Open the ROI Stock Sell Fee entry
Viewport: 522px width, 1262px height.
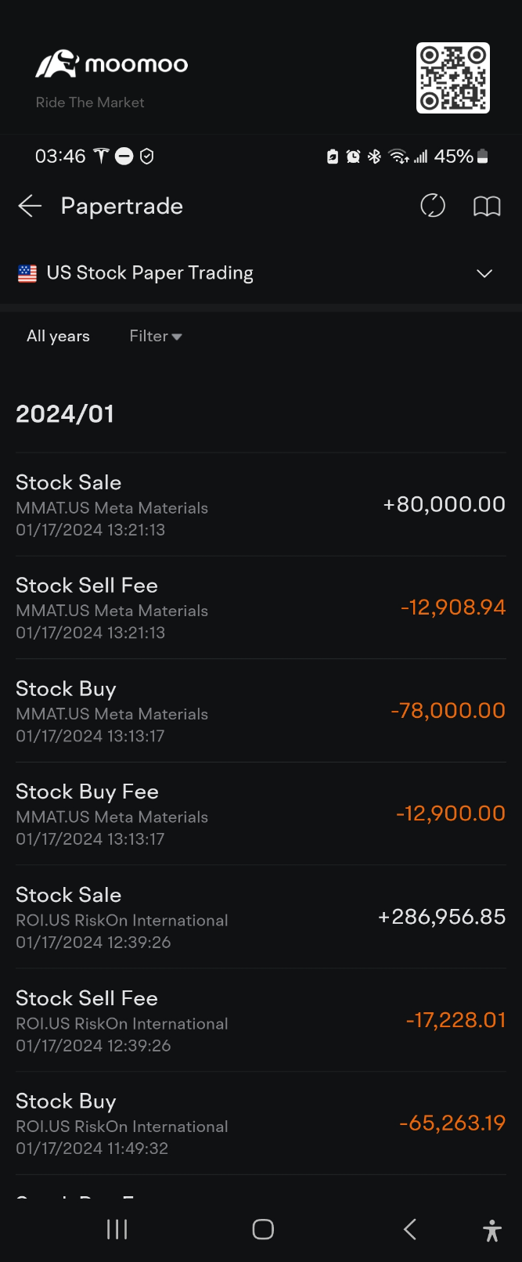pyautogui.click(x=261, y=1021)
